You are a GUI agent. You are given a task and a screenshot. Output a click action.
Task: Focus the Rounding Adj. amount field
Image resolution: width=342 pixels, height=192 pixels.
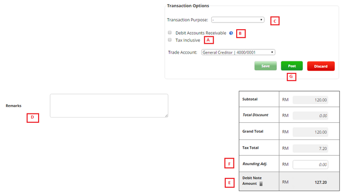[310, 164]
